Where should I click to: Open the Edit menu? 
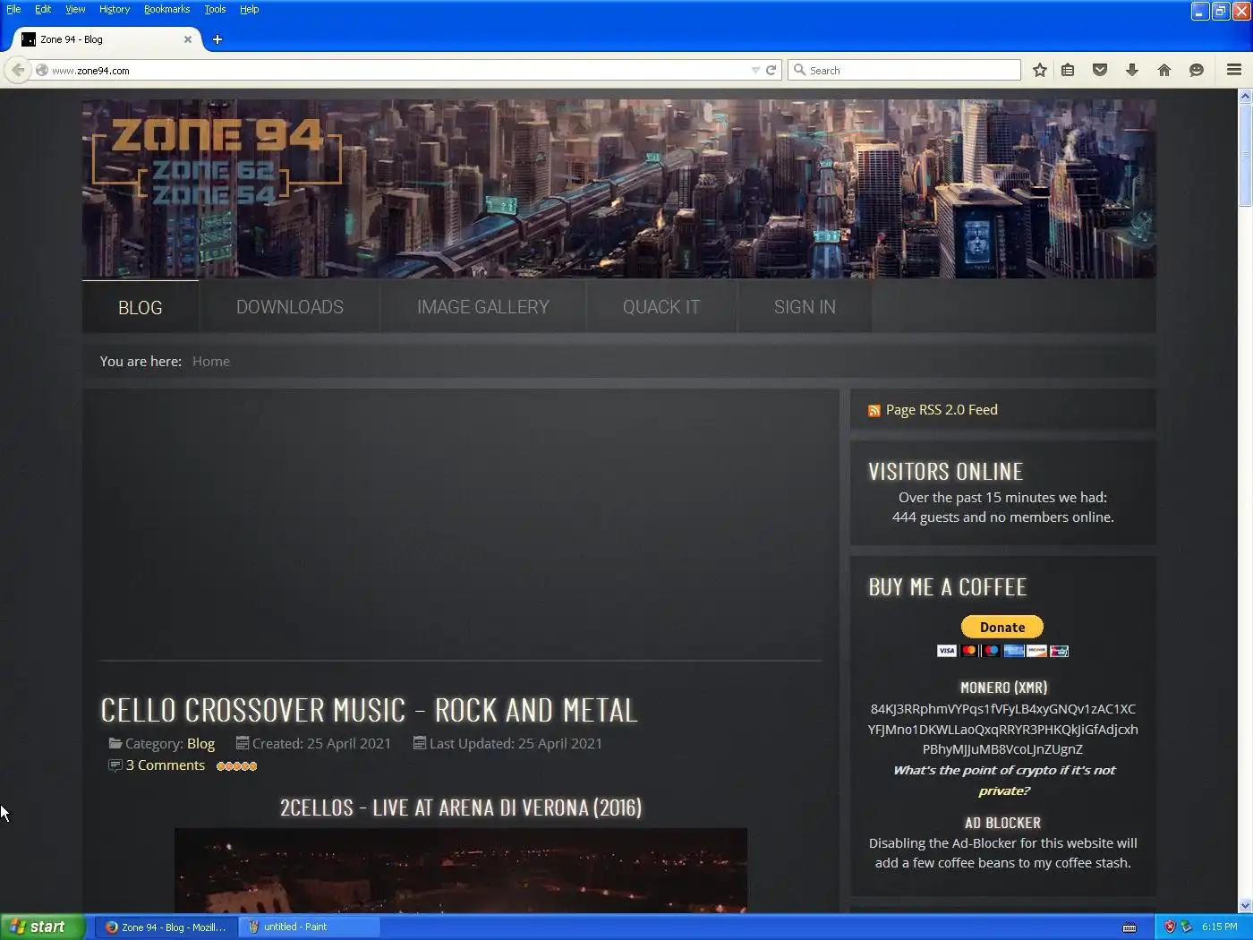(x=43, y=9)
